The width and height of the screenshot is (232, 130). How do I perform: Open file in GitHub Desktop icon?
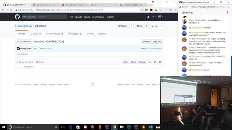(150, 62)
